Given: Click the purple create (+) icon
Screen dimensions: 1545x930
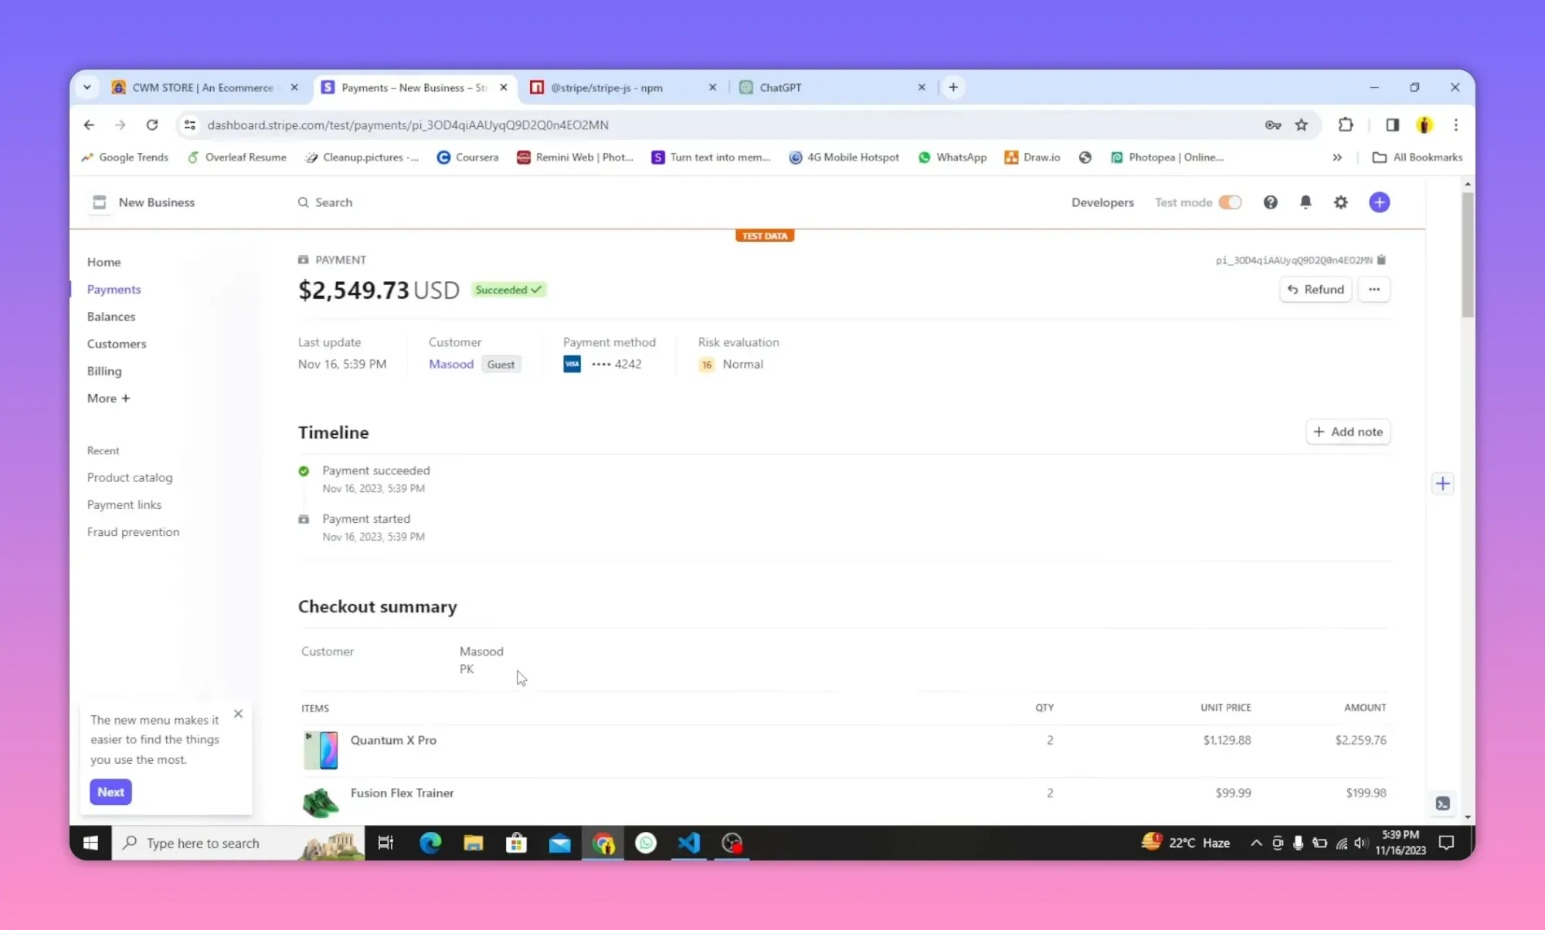Looking at the screenshot, I should point(1380,202).
